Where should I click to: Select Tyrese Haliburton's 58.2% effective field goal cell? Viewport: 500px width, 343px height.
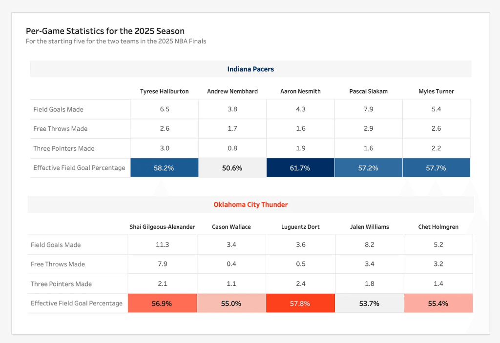click(165, 168)
